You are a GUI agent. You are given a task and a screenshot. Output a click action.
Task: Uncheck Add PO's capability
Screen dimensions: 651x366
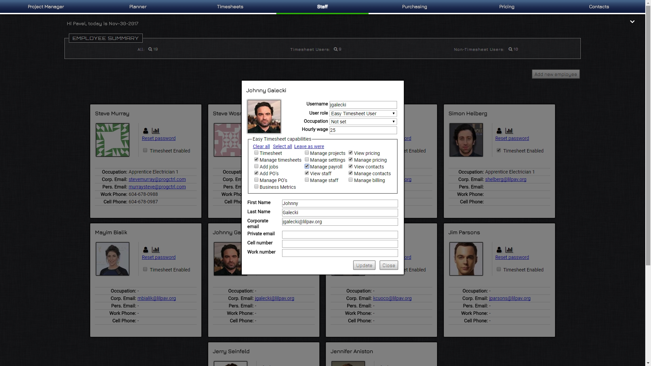click(x=256, y=173)
